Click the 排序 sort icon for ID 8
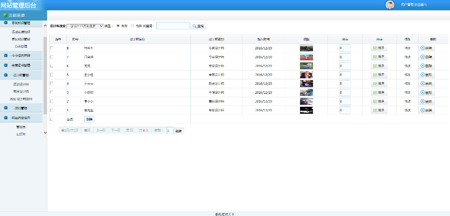Viewport: 450px width, 216px height. pos(379,48)
